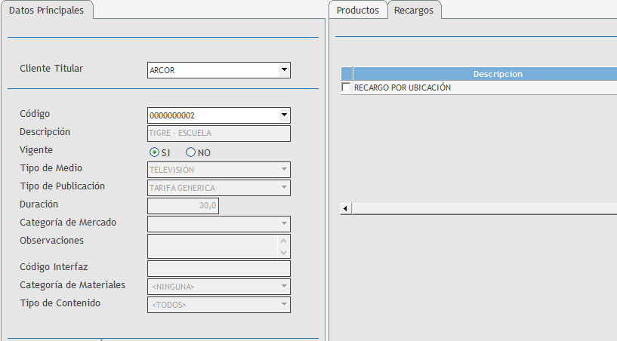
Task: Select the SI radio button for Vigente
Action: pyautogui.click(x=155, y=152)
